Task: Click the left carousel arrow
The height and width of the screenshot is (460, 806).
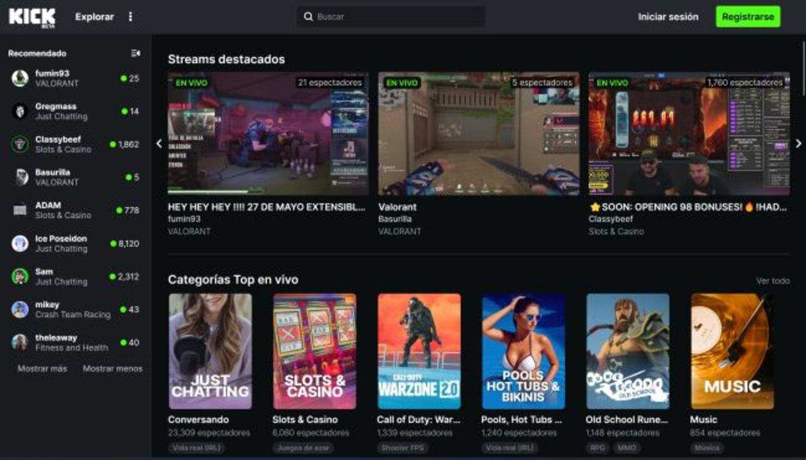Action: [158, 144]
